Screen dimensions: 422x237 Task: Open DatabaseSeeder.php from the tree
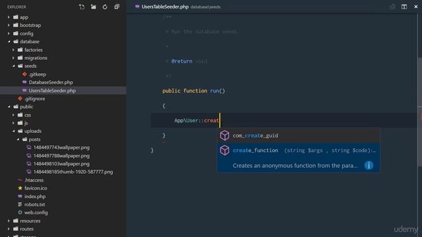point(51,82)
